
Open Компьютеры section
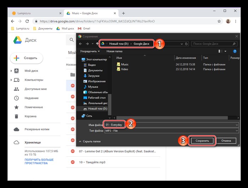point(34,80)
